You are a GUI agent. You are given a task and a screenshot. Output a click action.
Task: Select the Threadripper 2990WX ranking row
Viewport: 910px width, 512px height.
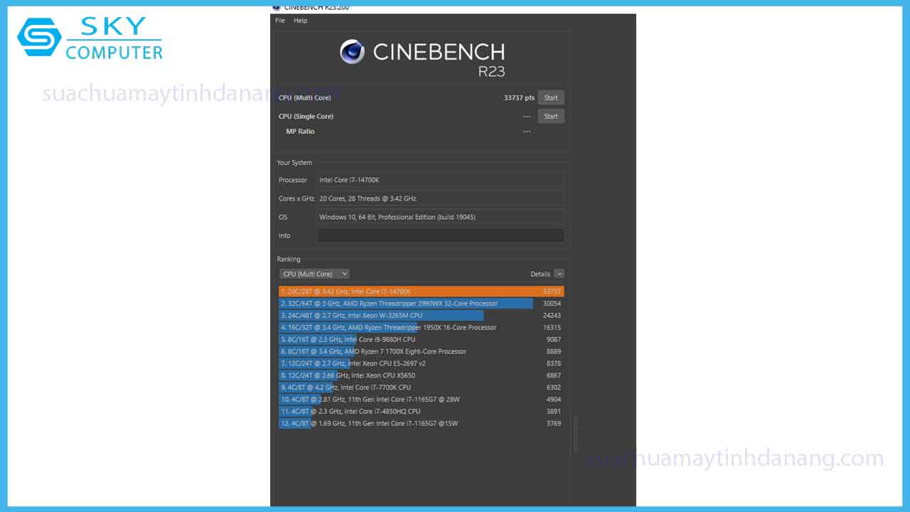(422, 304)
